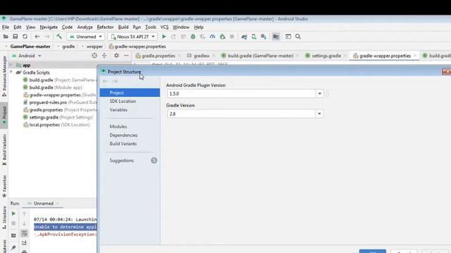Image resolution: width=451 pixels, height=253 pixels.
Task: Open SDK Manager icon
Action: coord(264,37)
